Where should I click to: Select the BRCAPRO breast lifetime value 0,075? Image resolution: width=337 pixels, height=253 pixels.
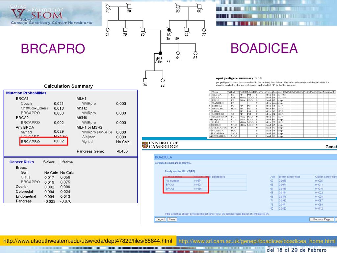pos(65,182)
